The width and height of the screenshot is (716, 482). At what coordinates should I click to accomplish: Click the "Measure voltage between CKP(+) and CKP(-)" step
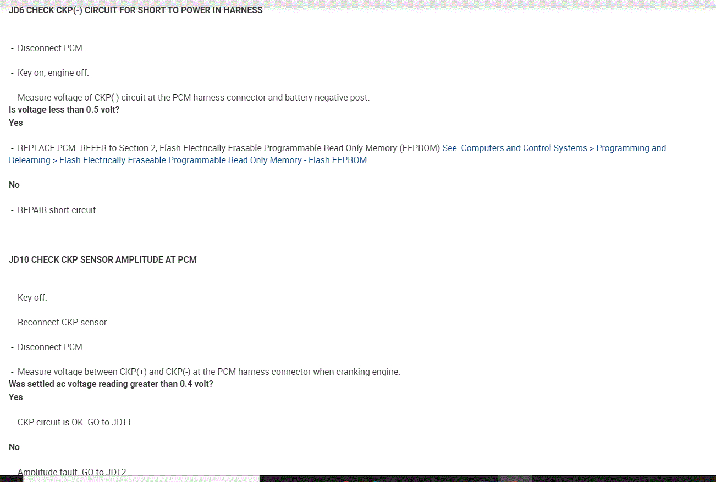(x=208, y=372)
